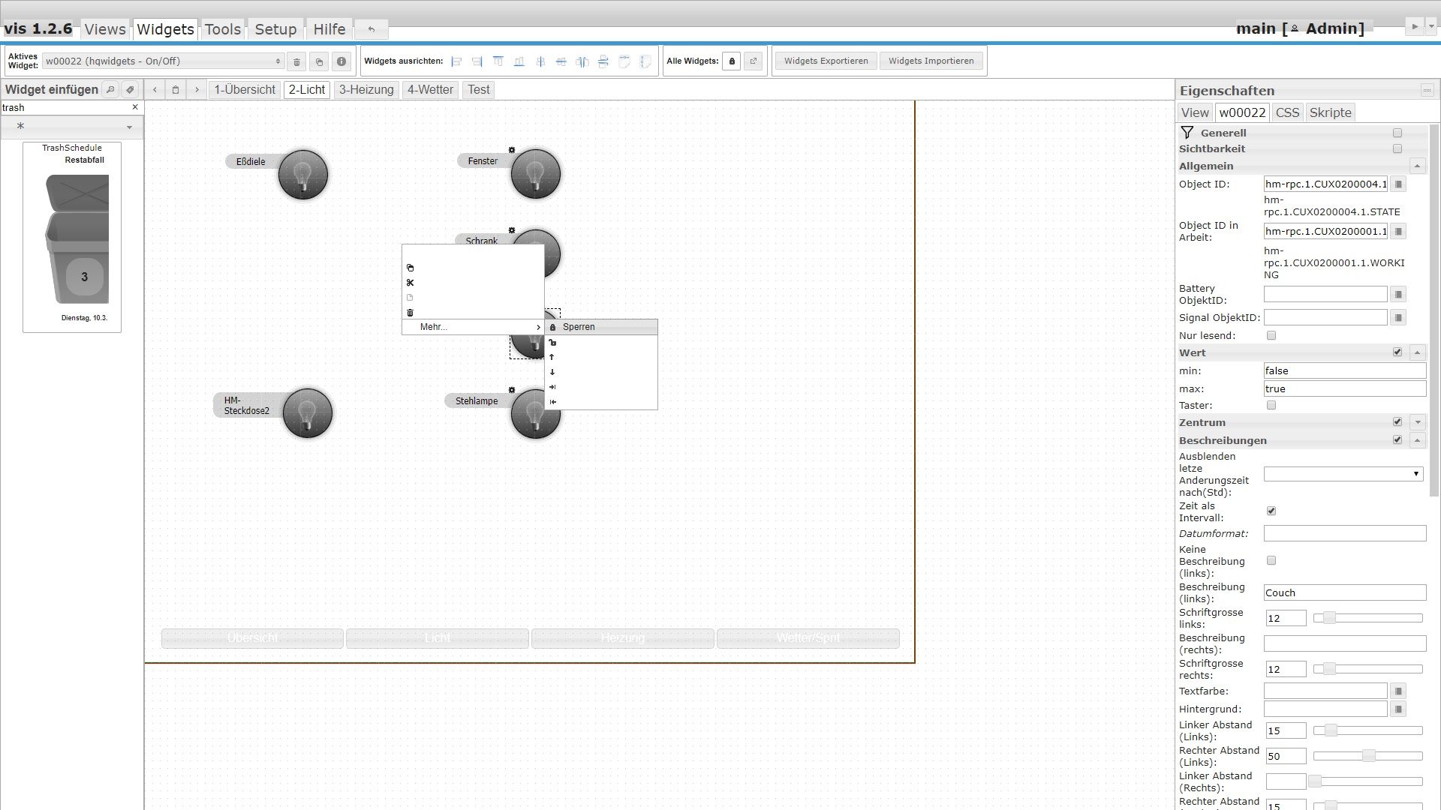Viewport: 1441px width, 810px height.
Task: Click the Widgets Importieren button
Action: click(931, 61)
